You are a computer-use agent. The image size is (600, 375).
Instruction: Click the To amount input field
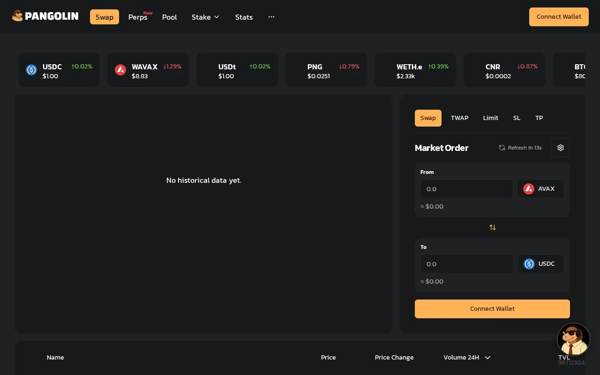(x=466, y=264)
